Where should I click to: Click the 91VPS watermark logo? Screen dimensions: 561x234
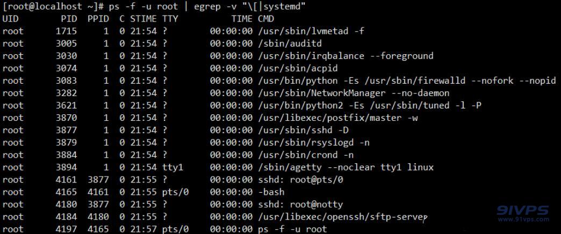pos(522,213)
